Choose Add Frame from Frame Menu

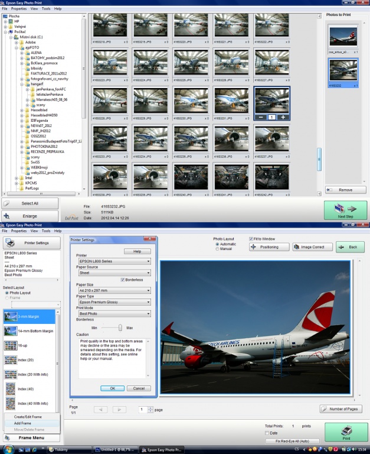(x=22, y=423)
